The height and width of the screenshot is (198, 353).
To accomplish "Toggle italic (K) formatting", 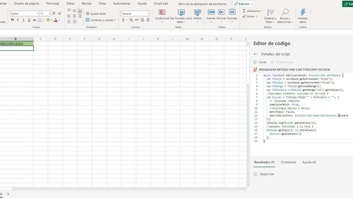I will tap(18, 20).
